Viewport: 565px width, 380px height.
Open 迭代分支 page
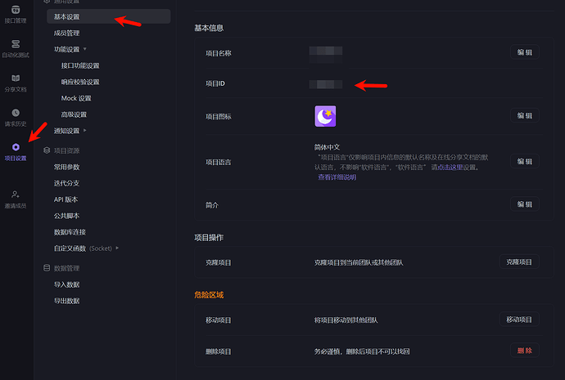coord(66,183)
